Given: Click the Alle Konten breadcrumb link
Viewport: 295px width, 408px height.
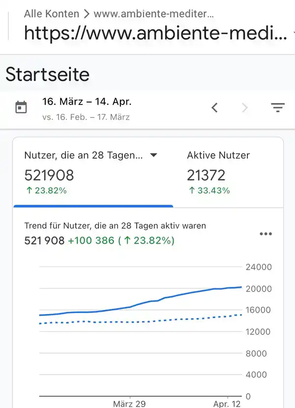Looking at the screenshot, I should click(52, 14).
